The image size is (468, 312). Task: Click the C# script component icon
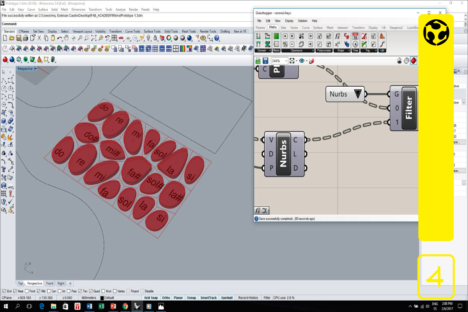pyautogui.click(x=347, y=36)
